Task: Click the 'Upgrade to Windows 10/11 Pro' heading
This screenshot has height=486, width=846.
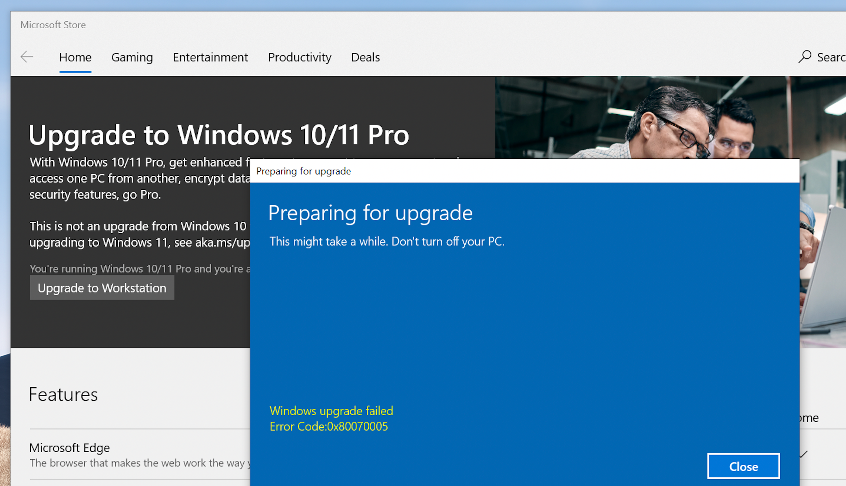Action: (x=219, y=135)
